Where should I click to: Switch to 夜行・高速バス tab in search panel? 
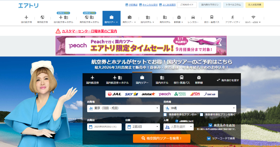(182, 80)
